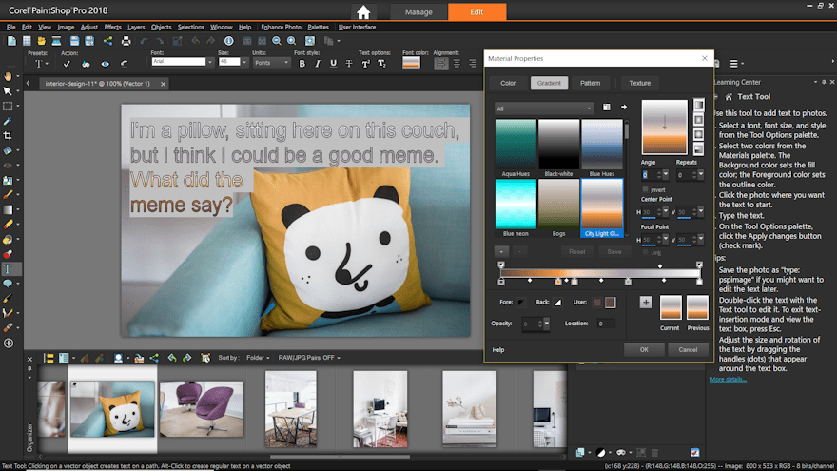This screenshot has width=837, height=471.
Task: Click the Share icon in the toolbar
Action: [107, 41]
